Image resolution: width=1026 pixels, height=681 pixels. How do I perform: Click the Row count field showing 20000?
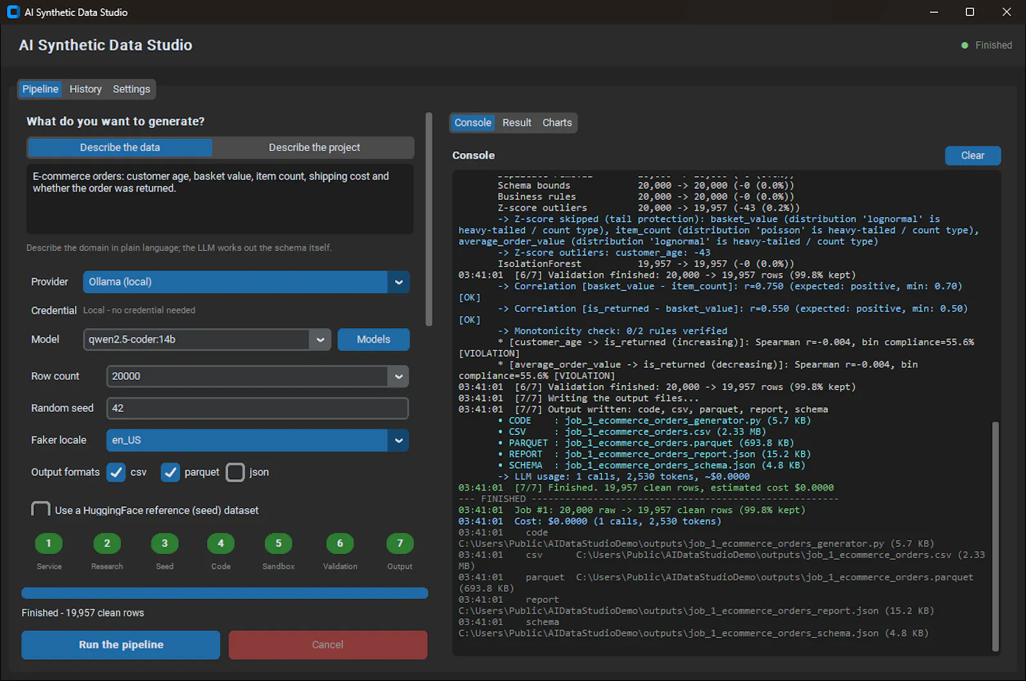[x=247, y=377]
